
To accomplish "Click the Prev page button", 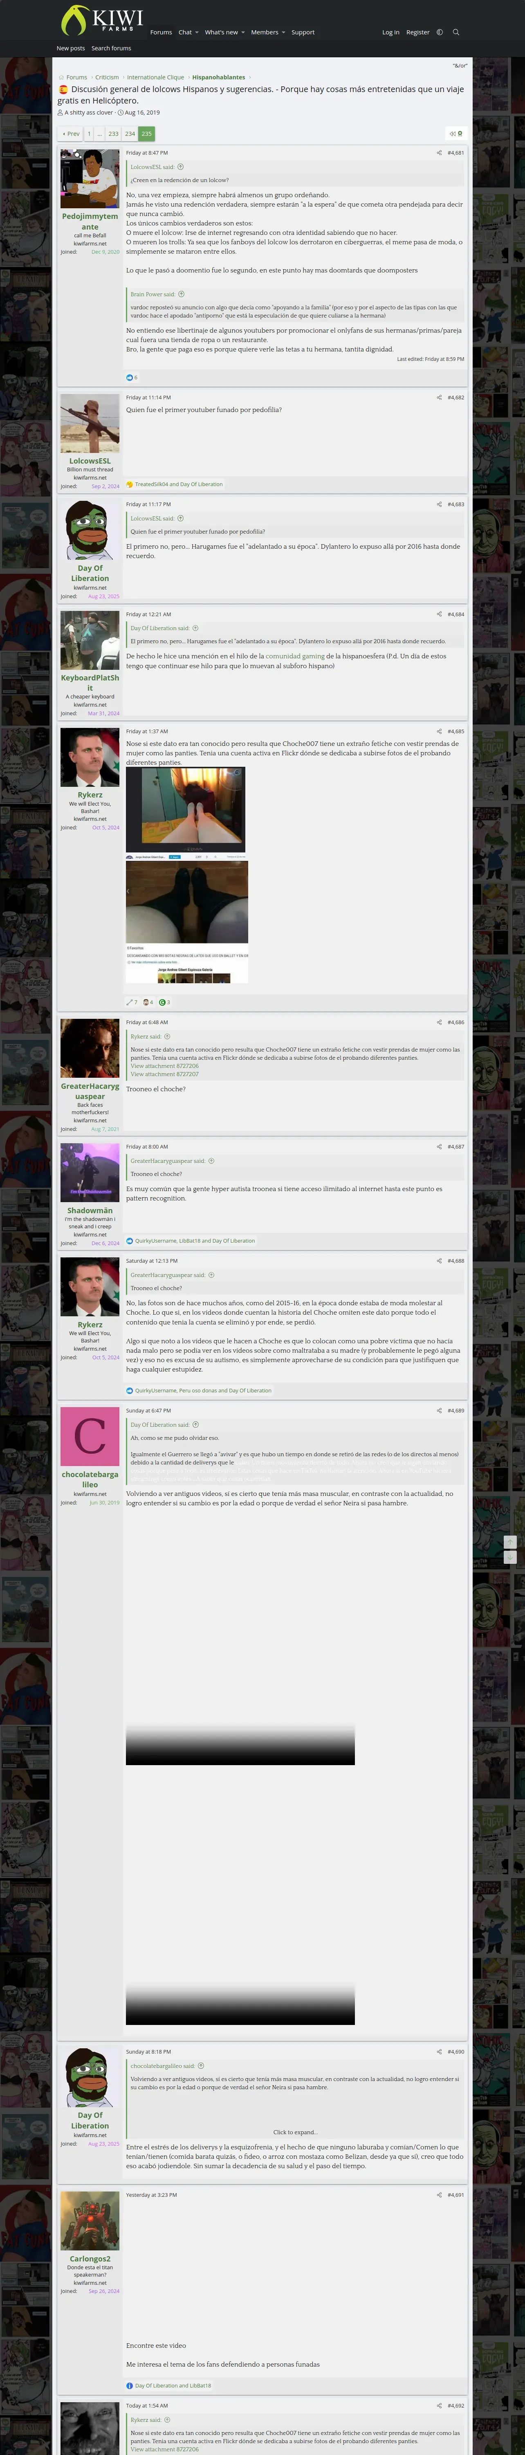I will (x=70, y=134).
